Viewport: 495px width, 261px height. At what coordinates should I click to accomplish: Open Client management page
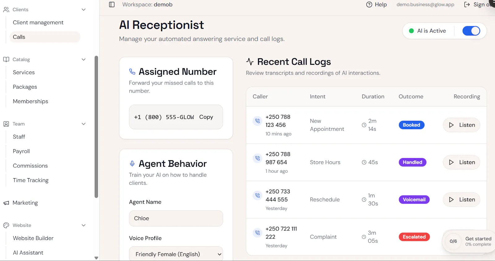38,23
